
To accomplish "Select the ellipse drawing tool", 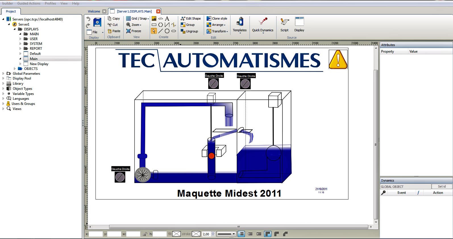I will (174, 31).
